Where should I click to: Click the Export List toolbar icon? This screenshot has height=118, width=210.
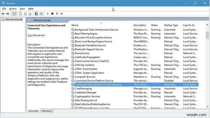coord(30,14)
